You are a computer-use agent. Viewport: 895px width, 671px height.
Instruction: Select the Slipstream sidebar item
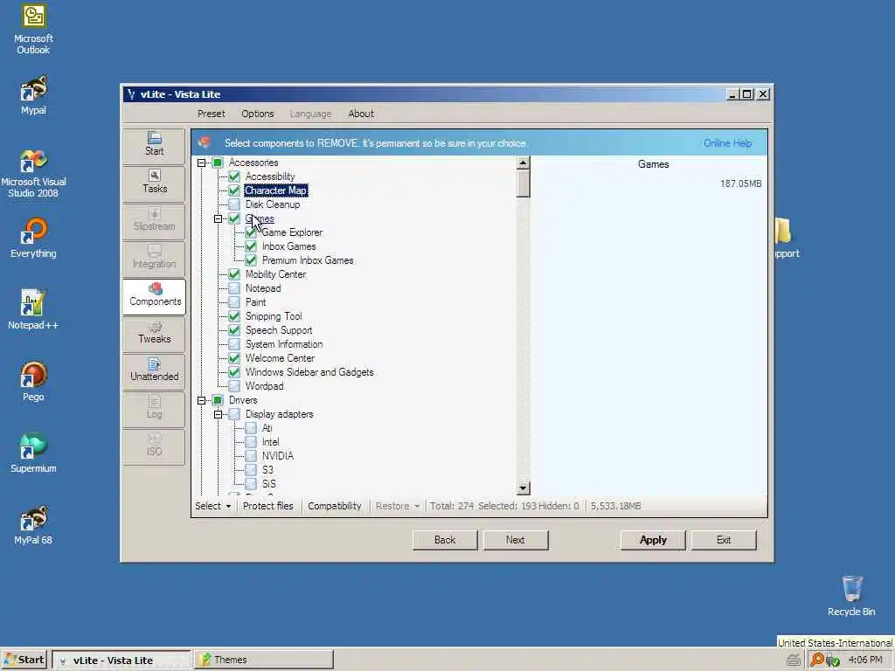[154, 220]
